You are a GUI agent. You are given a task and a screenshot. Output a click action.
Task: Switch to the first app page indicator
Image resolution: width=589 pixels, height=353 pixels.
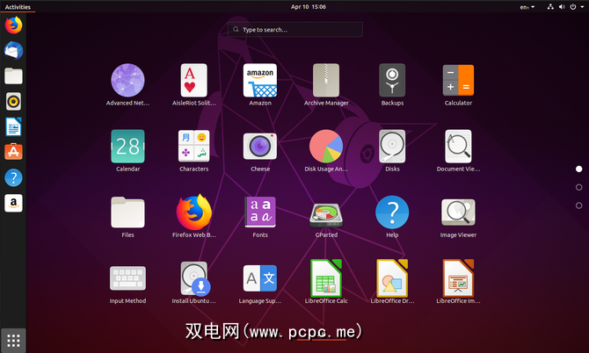click(x=578, y=169)
